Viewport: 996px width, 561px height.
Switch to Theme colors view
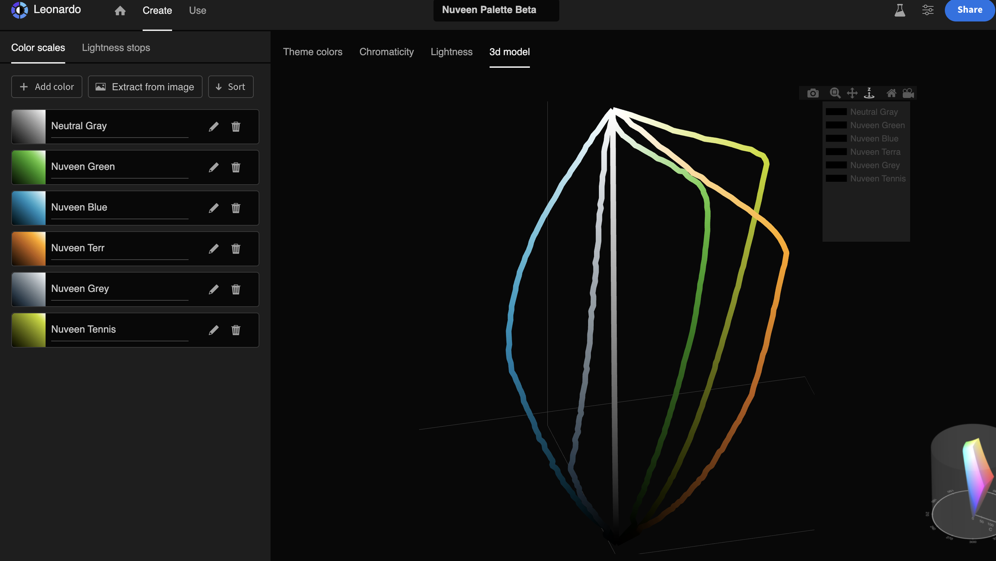coord(313,52)
